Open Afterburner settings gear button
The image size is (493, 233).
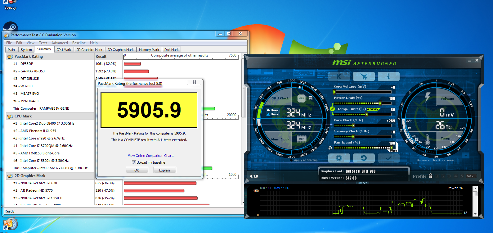[339, 158]
